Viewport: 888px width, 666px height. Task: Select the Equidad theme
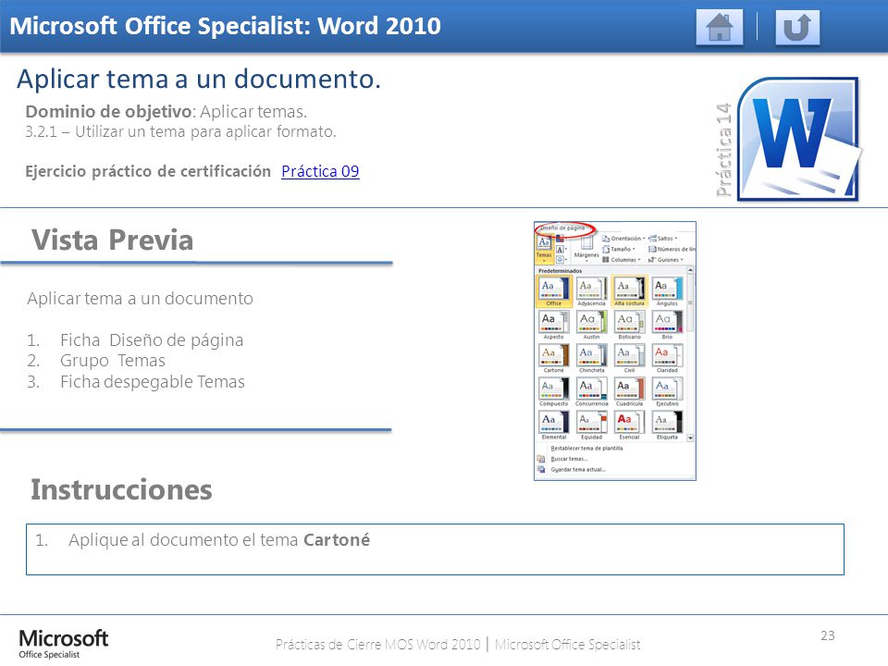coord(591,425)
